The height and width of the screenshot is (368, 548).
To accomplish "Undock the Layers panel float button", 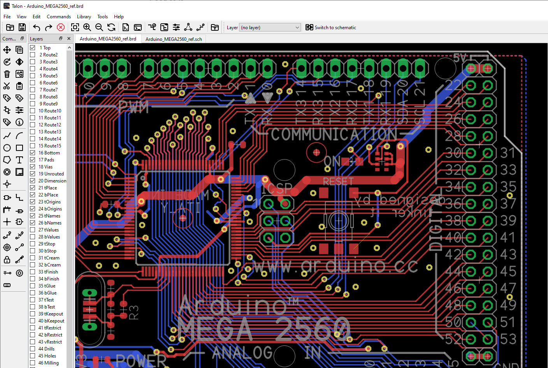I will 61,39.
